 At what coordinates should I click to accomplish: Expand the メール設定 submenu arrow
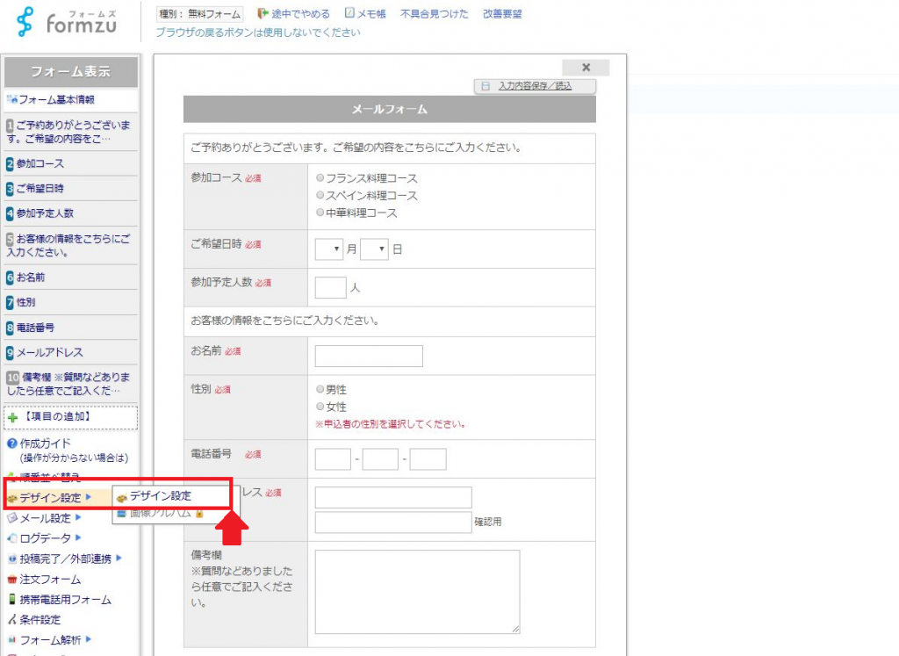(78, 518)
